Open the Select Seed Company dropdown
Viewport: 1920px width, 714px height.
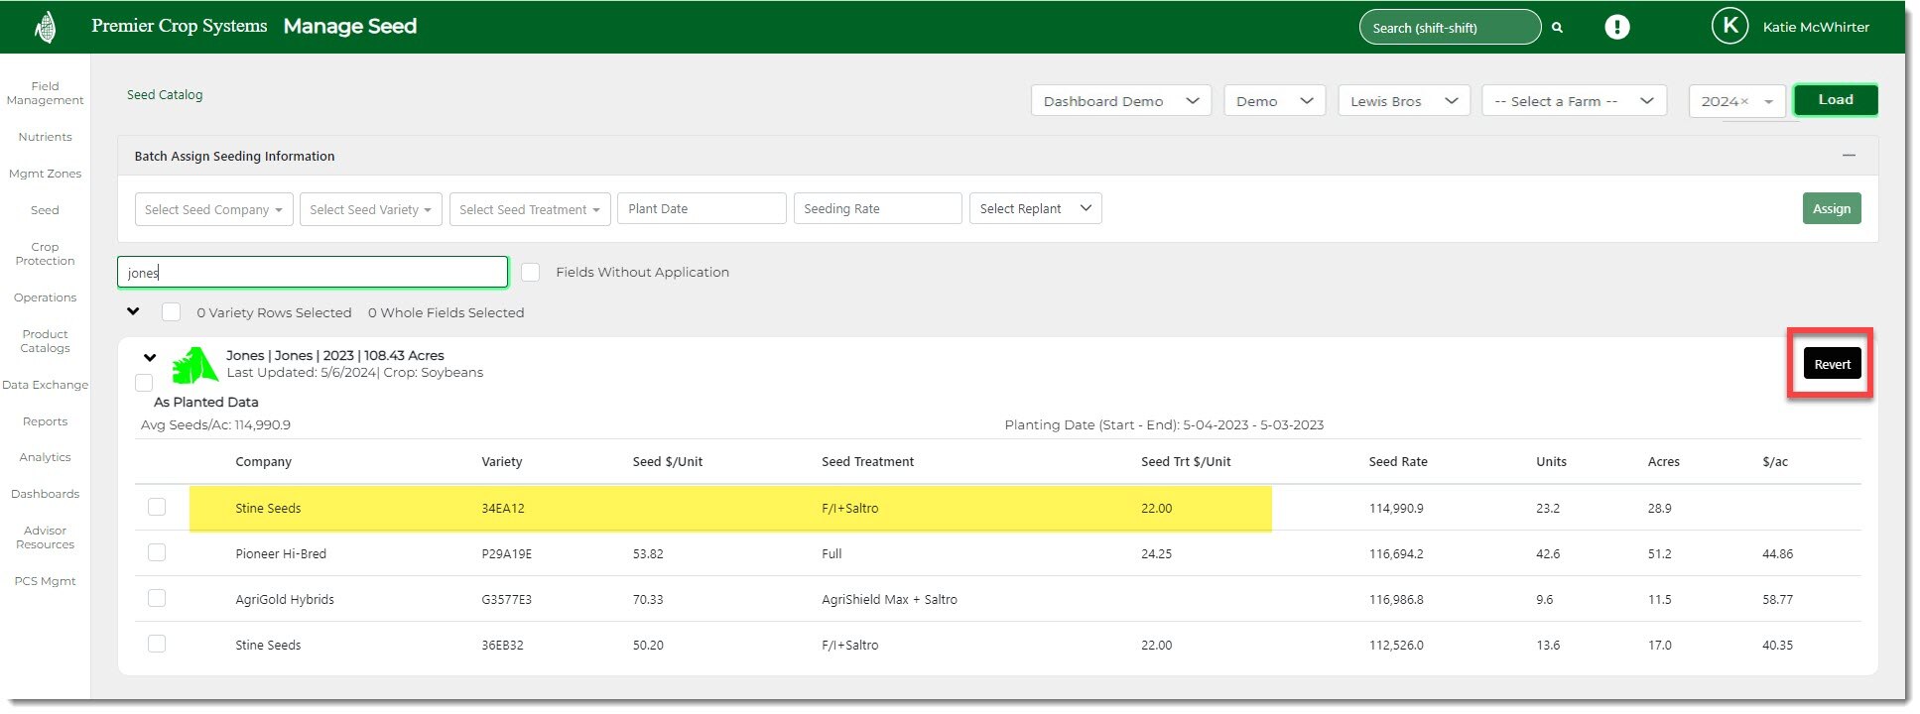click(213, 209)
